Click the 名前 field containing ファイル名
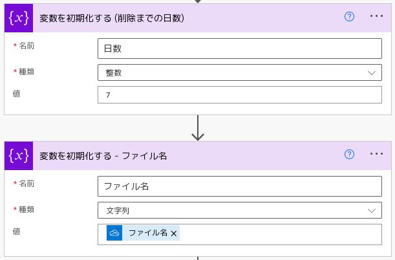Image resolution: width=395 pixels, height=260 pixels. click(240, 186)
